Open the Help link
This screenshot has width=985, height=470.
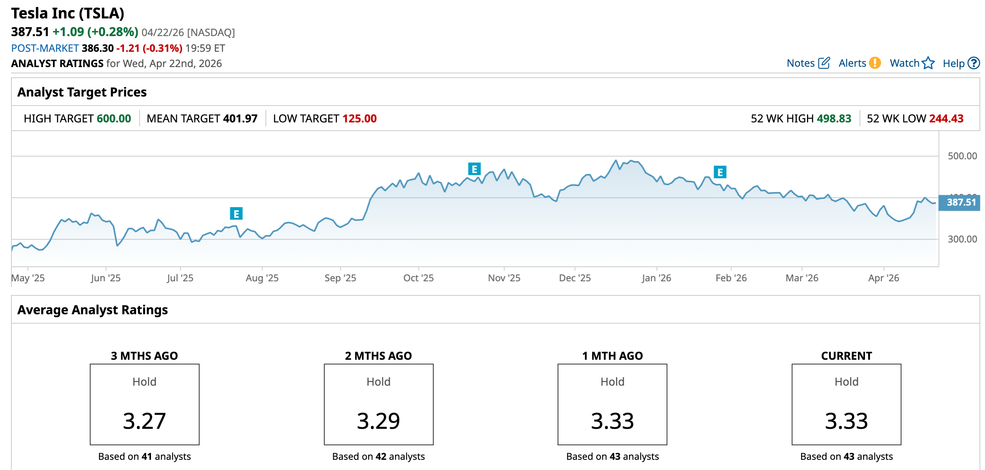(x=953, y=64)
